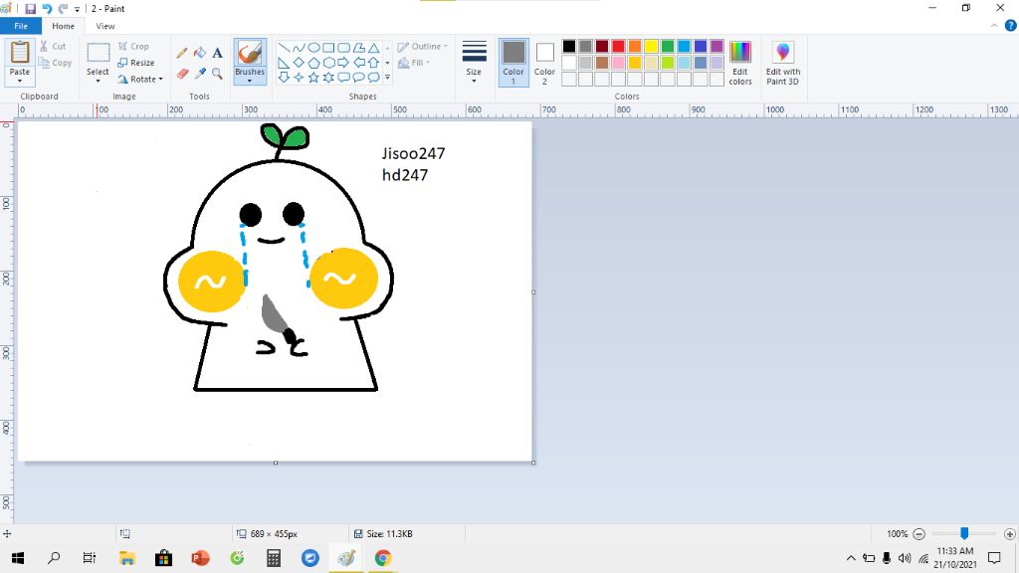Select the Magnifier tool
1019x573 pixels.
click(x=217, y=74)
